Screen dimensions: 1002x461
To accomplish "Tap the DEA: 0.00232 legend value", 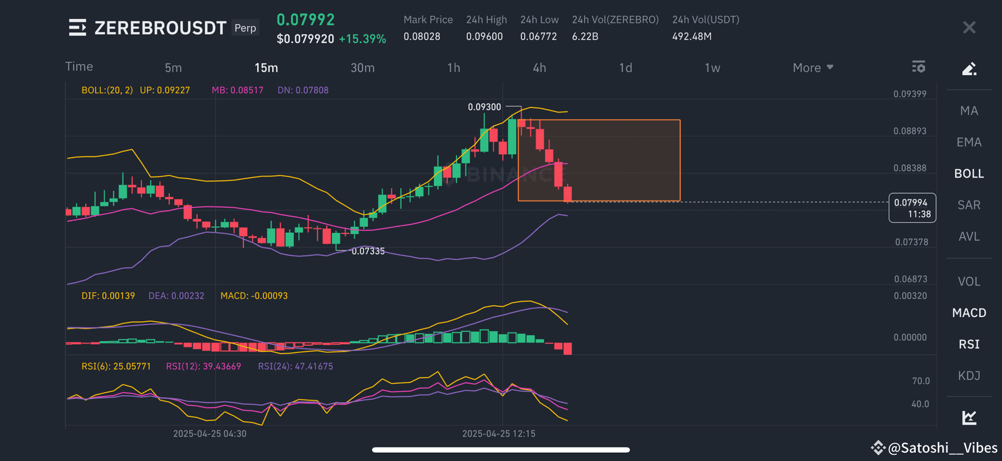I will [176, 296].
